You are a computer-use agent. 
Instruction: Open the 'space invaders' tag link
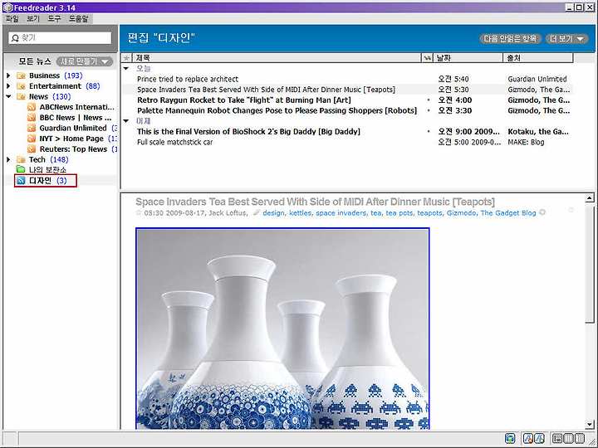click(341, 213)
